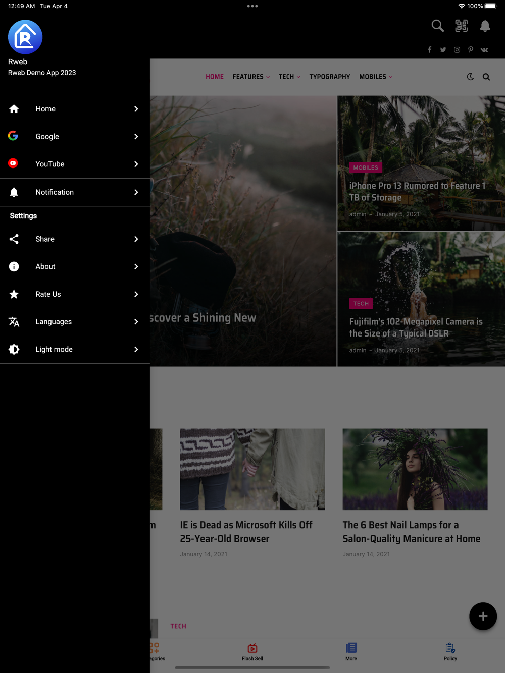Tap the Light mode brightness icon

click(x=14, y=349)
